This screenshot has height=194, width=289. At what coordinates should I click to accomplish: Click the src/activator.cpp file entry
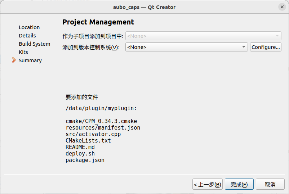click(x=93, y=134)
